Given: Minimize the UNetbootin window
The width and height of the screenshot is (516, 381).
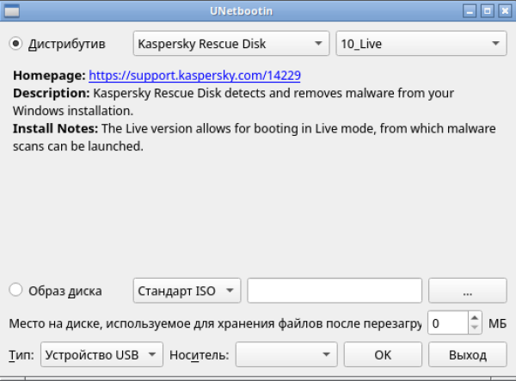Looking at the screenshot, I should coord(470,11).
